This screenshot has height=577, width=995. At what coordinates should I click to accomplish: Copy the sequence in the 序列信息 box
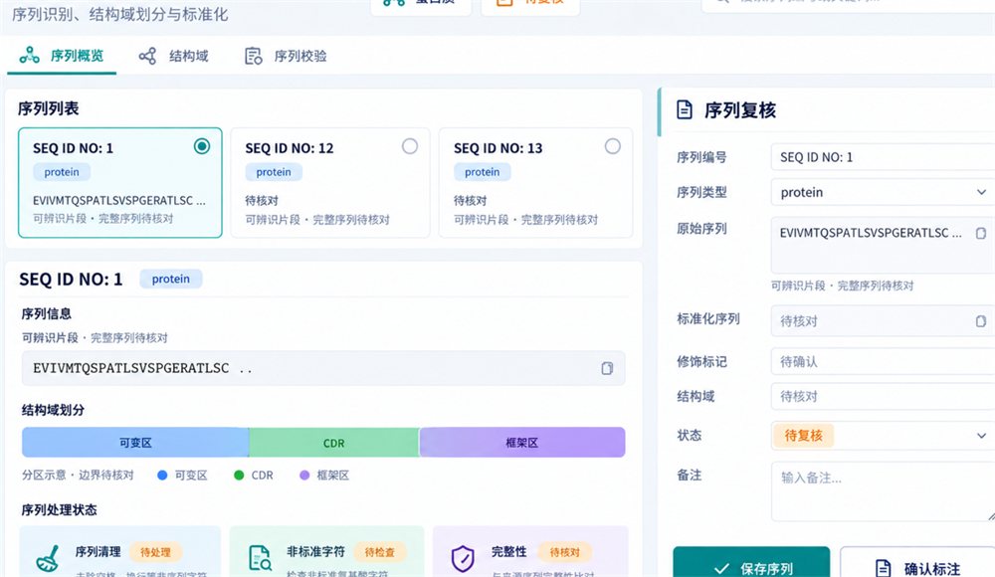click(607, 368)
